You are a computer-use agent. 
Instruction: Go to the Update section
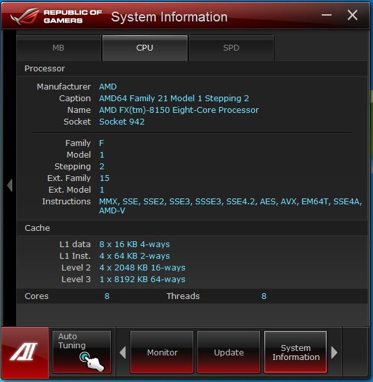click(229, 352)
